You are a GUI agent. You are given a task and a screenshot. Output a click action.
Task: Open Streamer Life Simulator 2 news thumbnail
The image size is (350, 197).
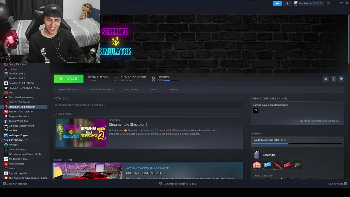(81, 132)
